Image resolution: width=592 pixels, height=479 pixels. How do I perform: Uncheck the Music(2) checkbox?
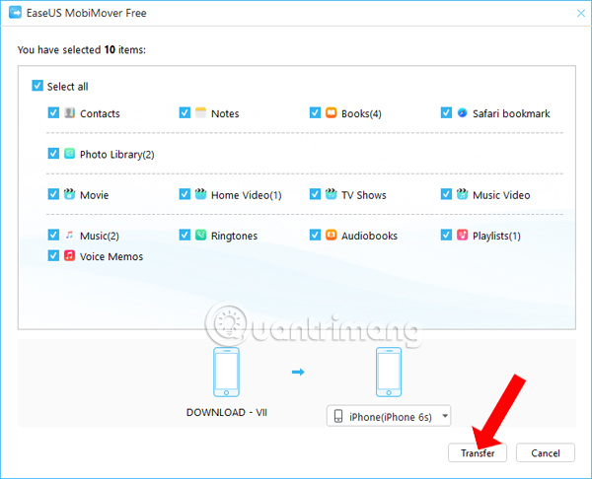click(53, 235)
